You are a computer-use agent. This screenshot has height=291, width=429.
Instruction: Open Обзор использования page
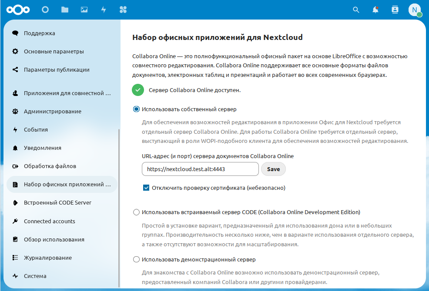(x=62, y=239)
